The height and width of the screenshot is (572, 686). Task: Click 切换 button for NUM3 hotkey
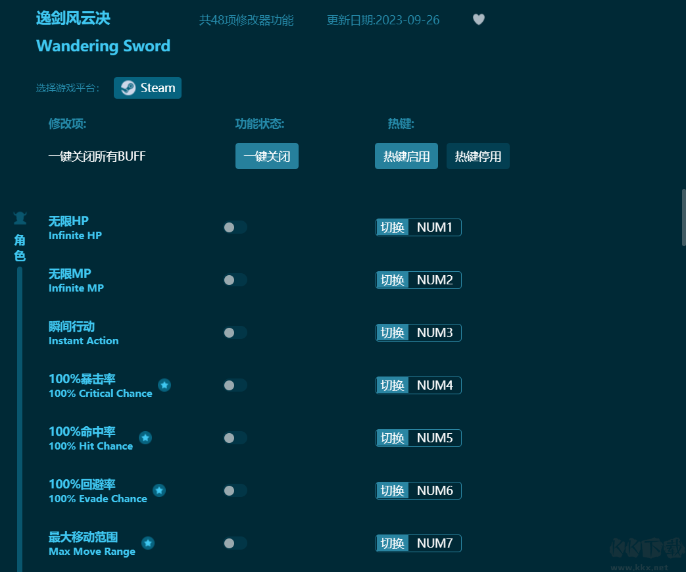pyautogui.click(x=393, y=332)
